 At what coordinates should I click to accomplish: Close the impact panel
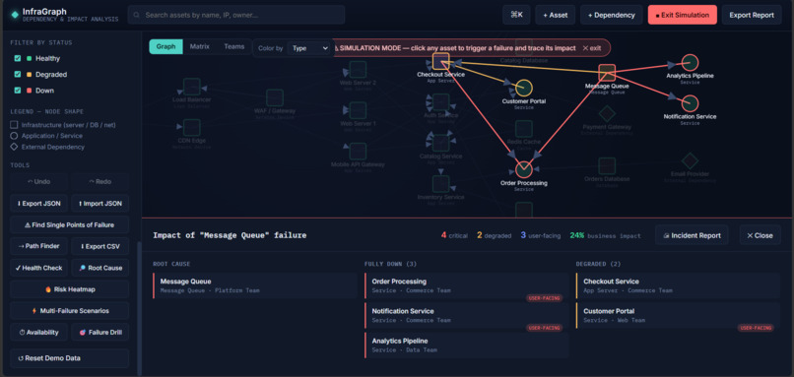[760, 235]
